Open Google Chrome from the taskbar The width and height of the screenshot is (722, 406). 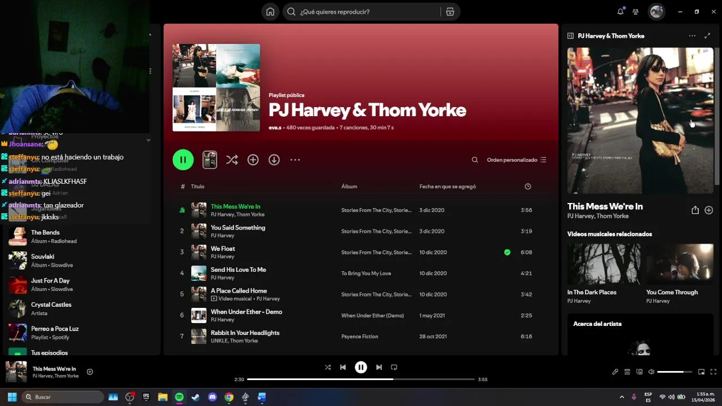coord(228,397)
